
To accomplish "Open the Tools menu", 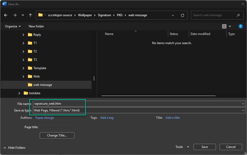I will point(182,147).
